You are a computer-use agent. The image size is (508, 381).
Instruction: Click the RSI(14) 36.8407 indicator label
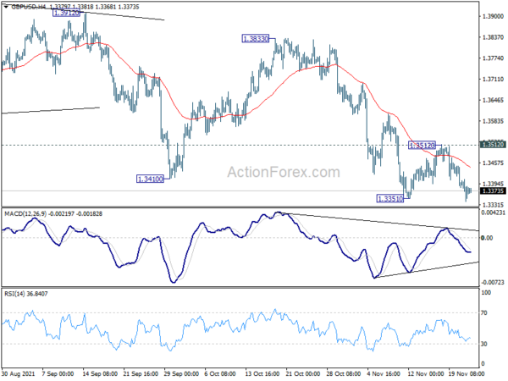[x=26, y=294]
